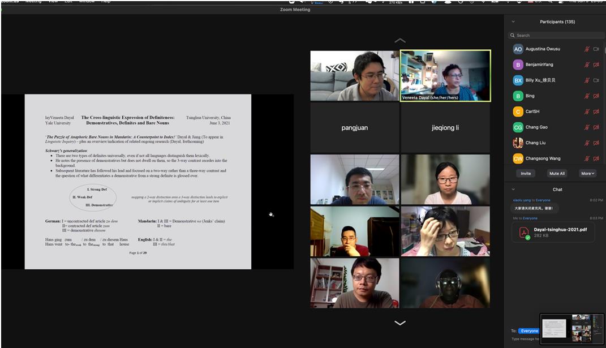
Task: Open the Dayal-tsinghua-2021.pdf attachment
Action: (x=553, y=233)
